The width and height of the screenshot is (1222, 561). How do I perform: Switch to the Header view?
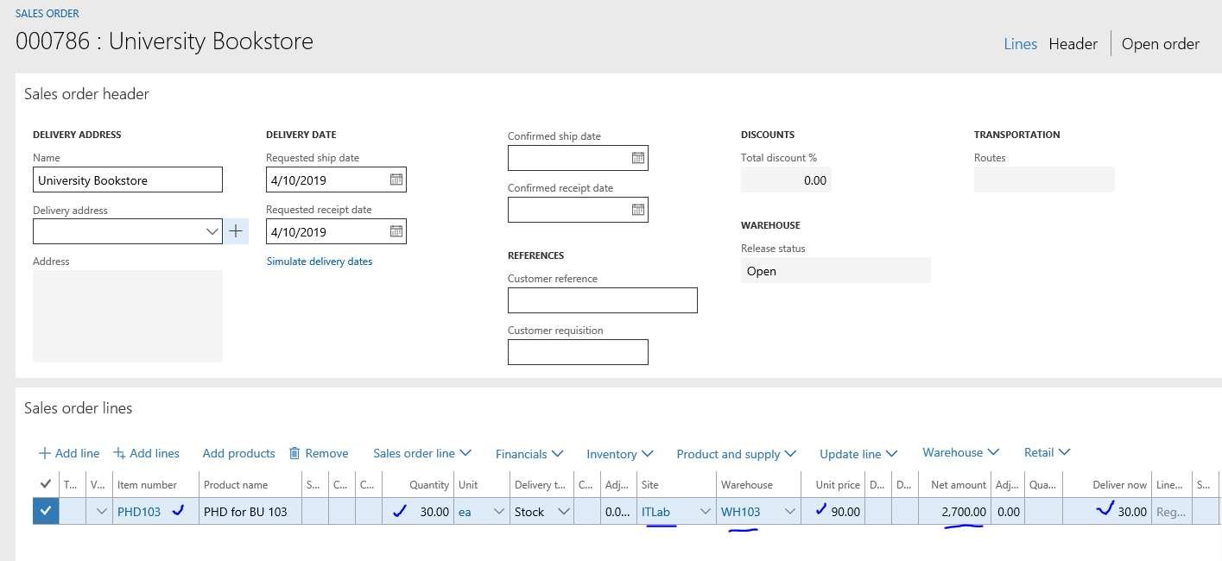click(1073, 44)
